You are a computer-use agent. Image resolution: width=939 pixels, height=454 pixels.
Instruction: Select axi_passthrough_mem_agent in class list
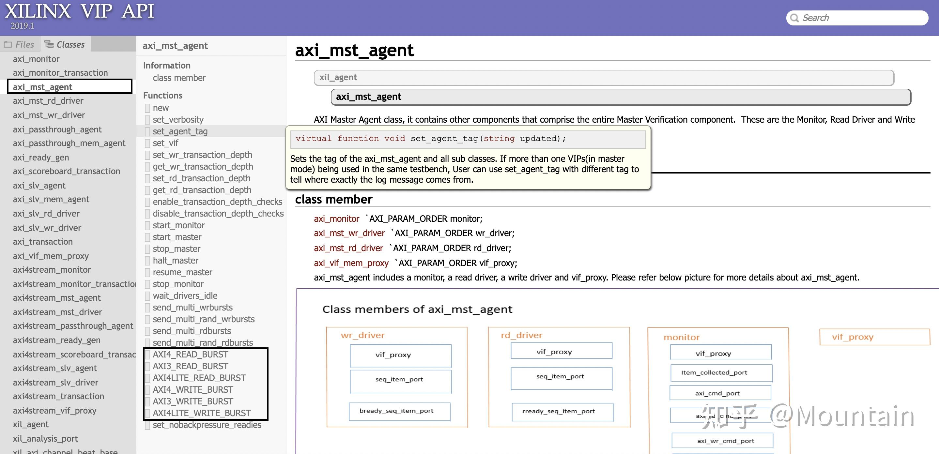[x=69, y=143]
